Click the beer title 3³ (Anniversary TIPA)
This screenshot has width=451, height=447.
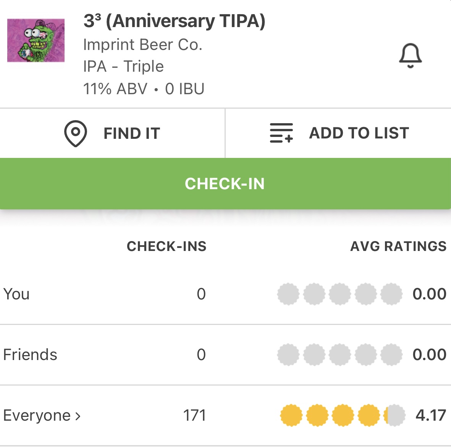click(x=174, y=21)
